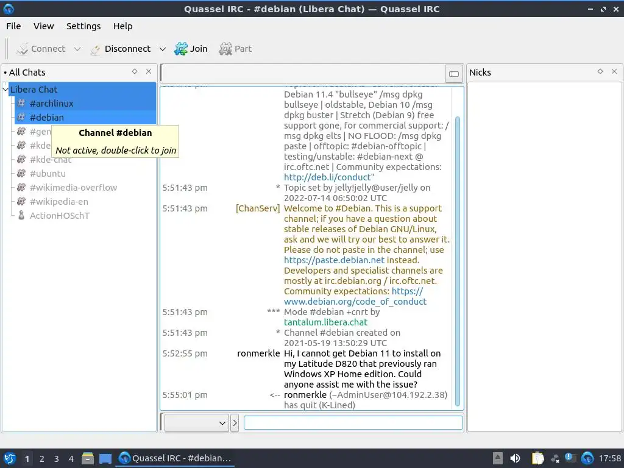Click into the topic text field
This screenshot has width=624, height=468.
click(302, 74)
